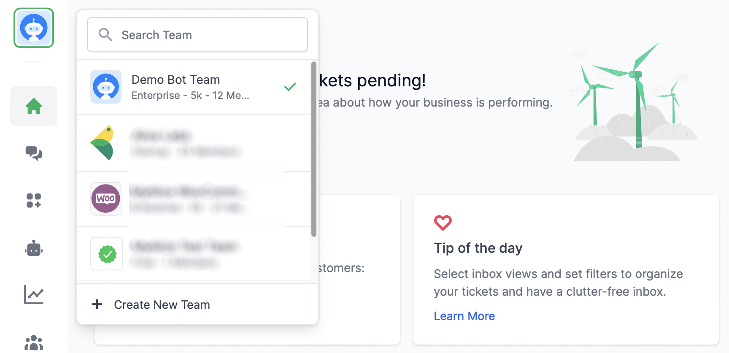729x353 pixels.
Task: Click the green checkmark beside Demo Bot Team
Action: pyautogui.click(x=290, y=87)
